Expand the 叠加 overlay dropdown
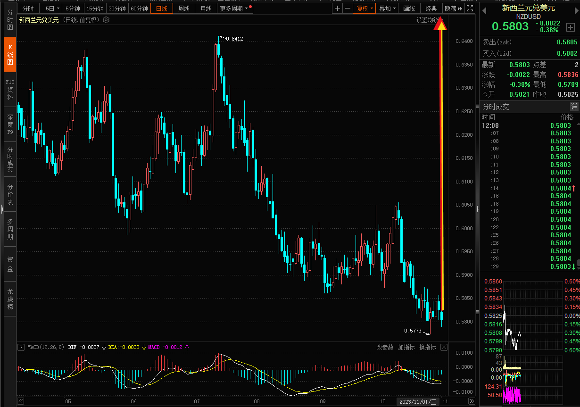The height and width of the screenshot is (407, 580). coord(387,8)
